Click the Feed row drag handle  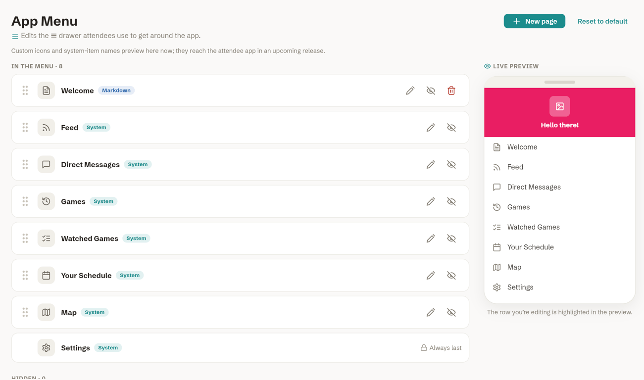point(25,128)
